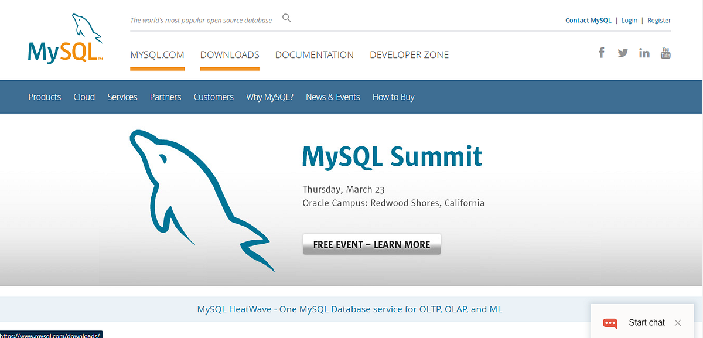Dismiss the Start chat popup
Image resolution: width=703 pixels, height=338 pixels.
pos(678,323)
